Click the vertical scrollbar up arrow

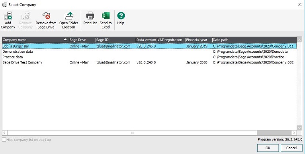[299, 40]
